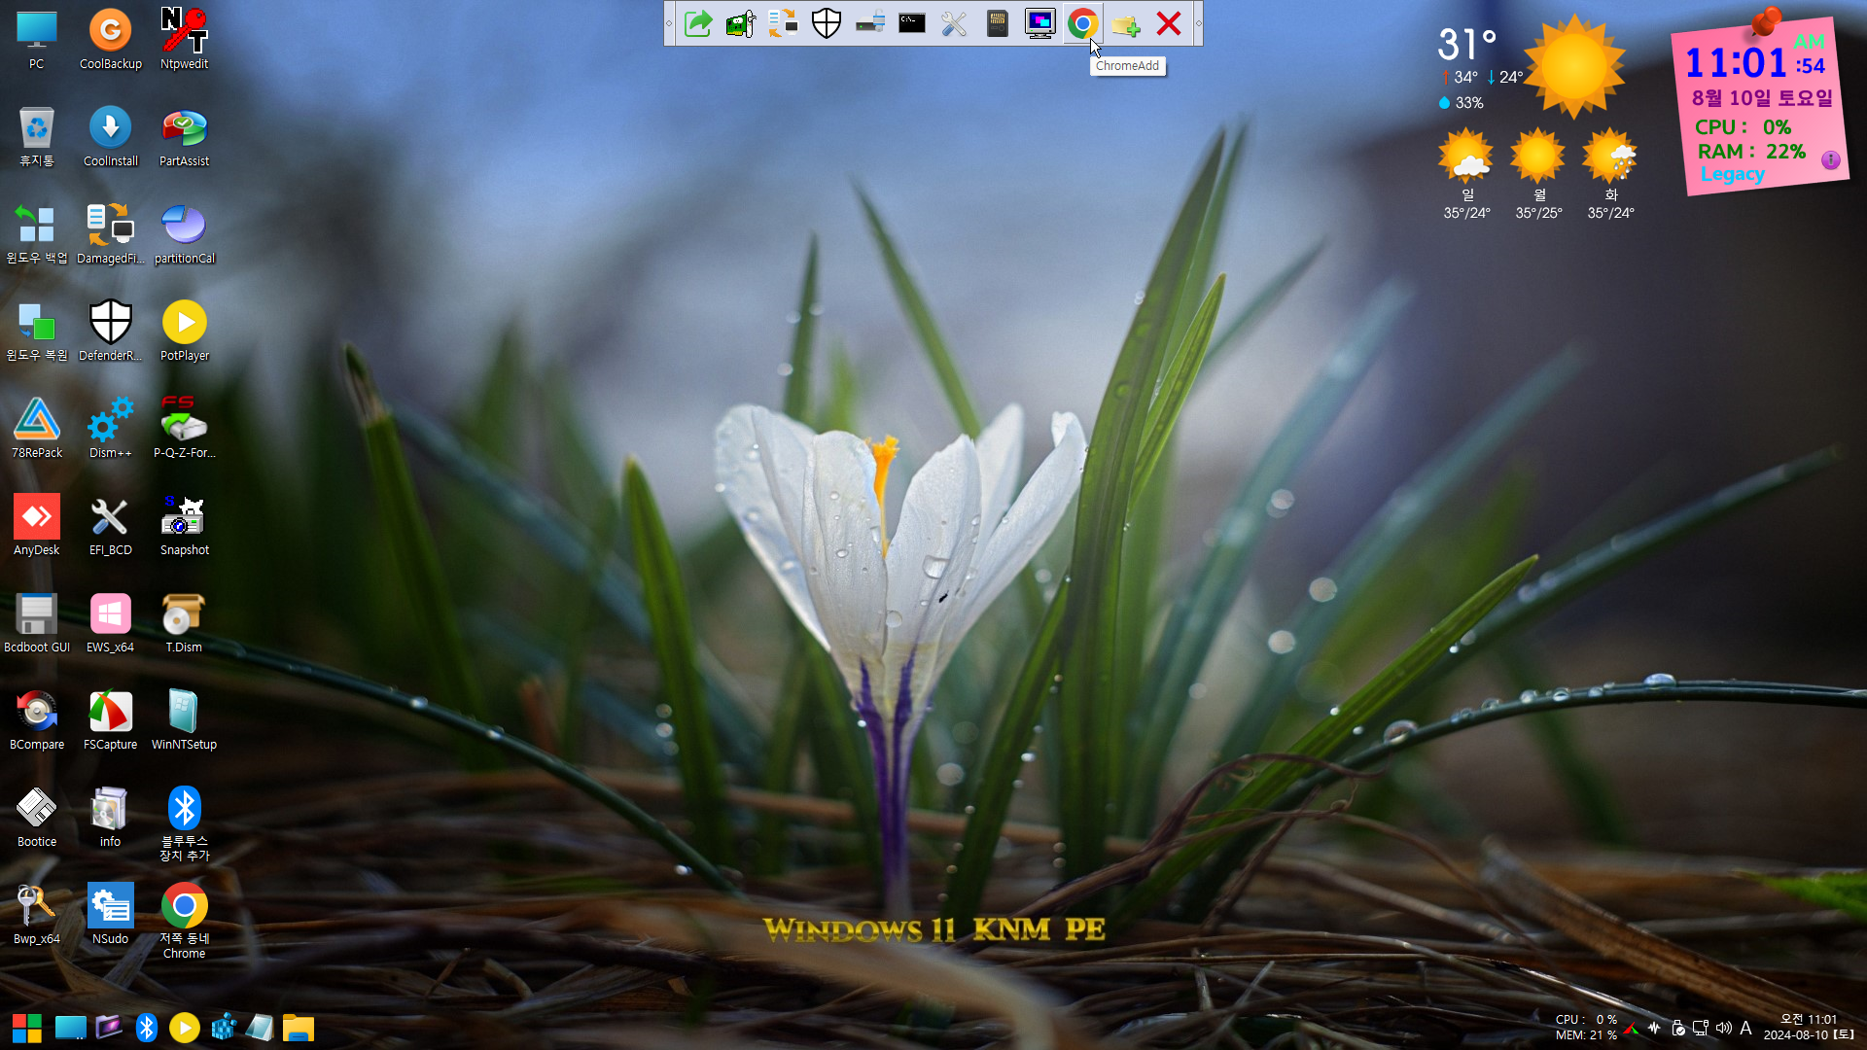Launch T.Dism desktop icon
Viewport: 1867px width, 1050px height.
(x=185, y=622)
